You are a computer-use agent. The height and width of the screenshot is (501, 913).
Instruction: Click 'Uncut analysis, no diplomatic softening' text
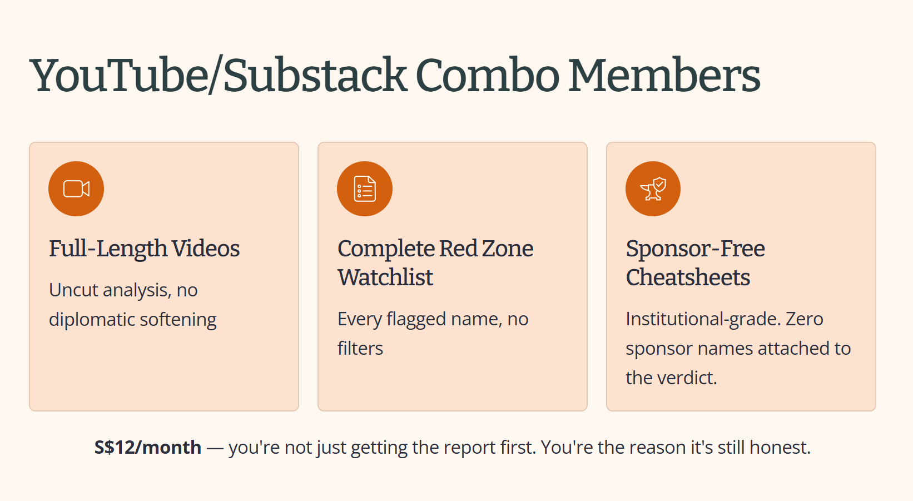click(x=132, y=305)
